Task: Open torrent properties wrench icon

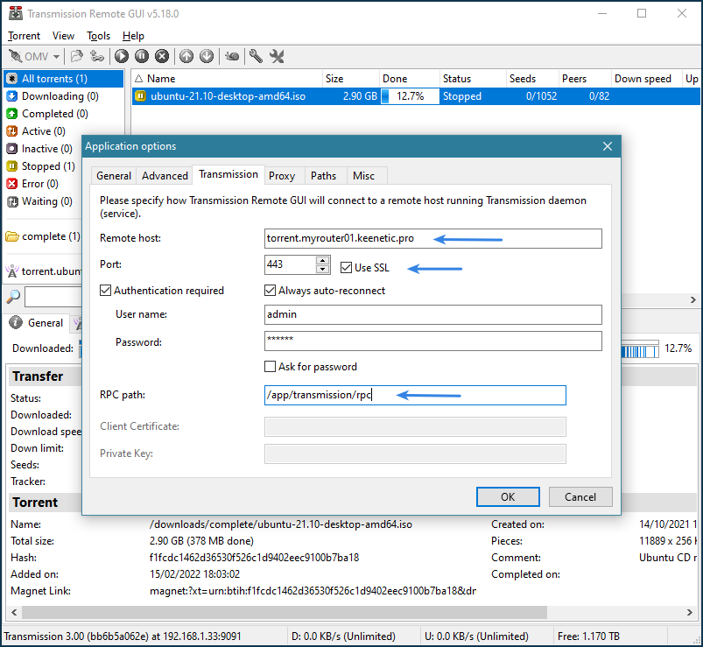Action: pyautogui.click(x=256, y=57)
